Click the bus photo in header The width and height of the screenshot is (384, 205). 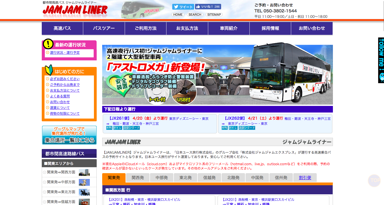click(143, 10)
